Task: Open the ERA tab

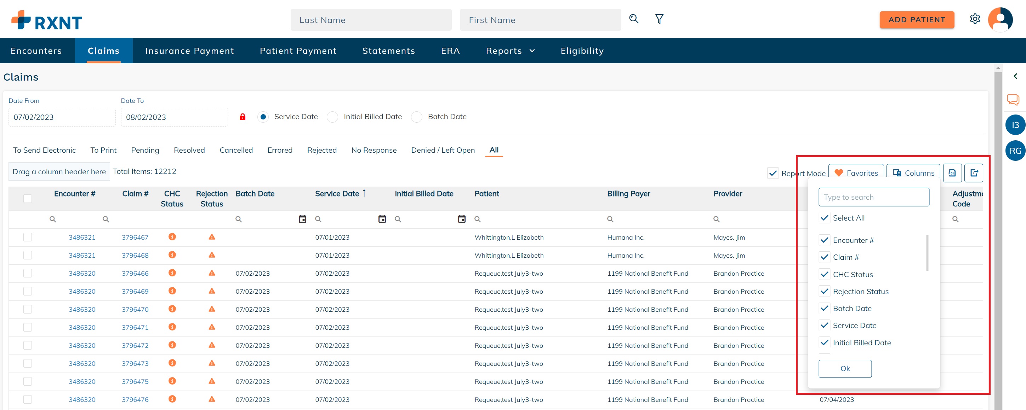Action: (450, 51)
